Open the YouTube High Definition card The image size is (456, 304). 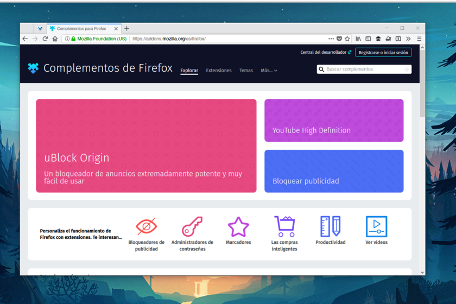(x=334, y=121)
